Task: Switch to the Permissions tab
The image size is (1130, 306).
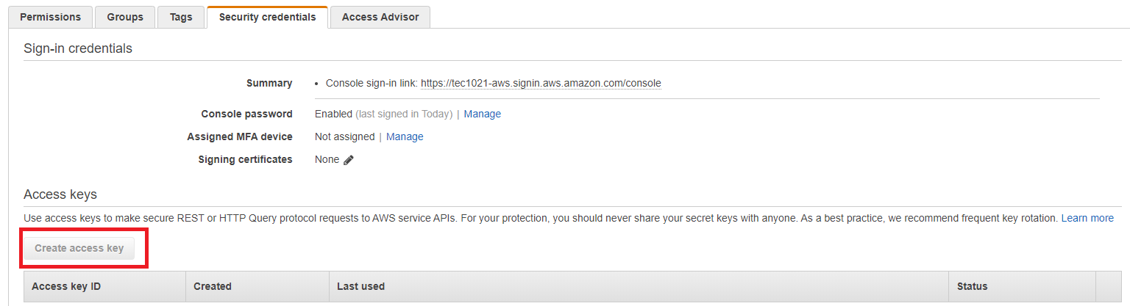Action: 51,17
